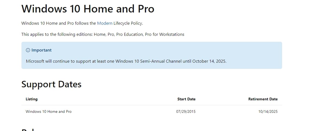
Task: Open the Modern lifecycle policy link
Action: [x=105, y=23]
